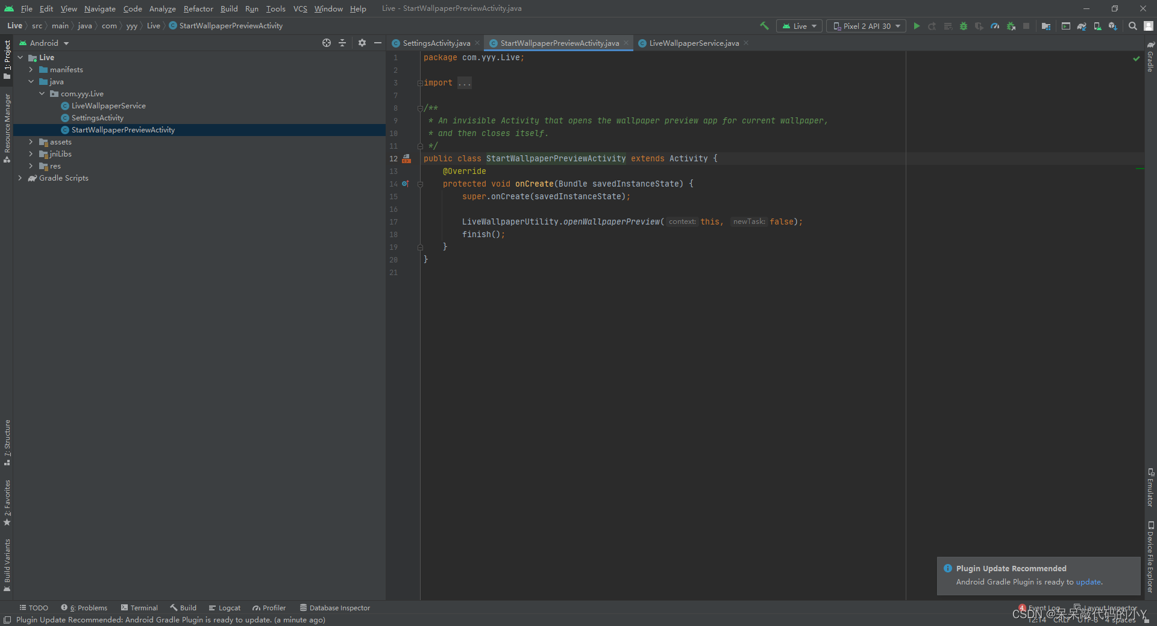The width and height of the screenshot is (1157, 626).
Task: Toggle the Resource Manager tool window
Action: click(7, 128)
